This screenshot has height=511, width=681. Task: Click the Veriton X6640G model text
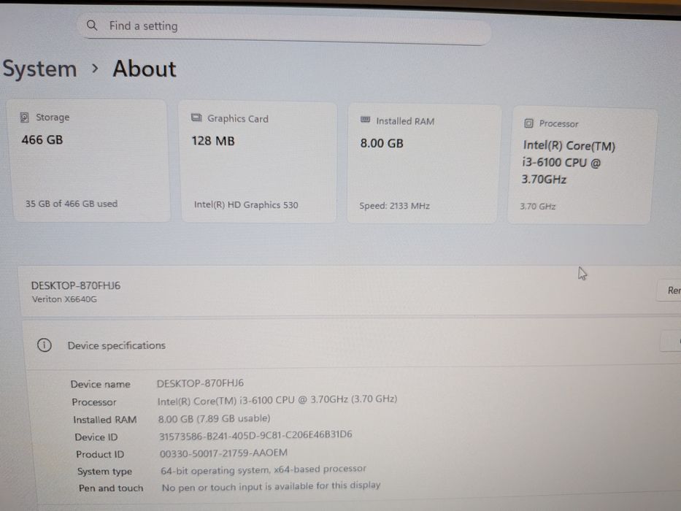click(x=64, y=299)
